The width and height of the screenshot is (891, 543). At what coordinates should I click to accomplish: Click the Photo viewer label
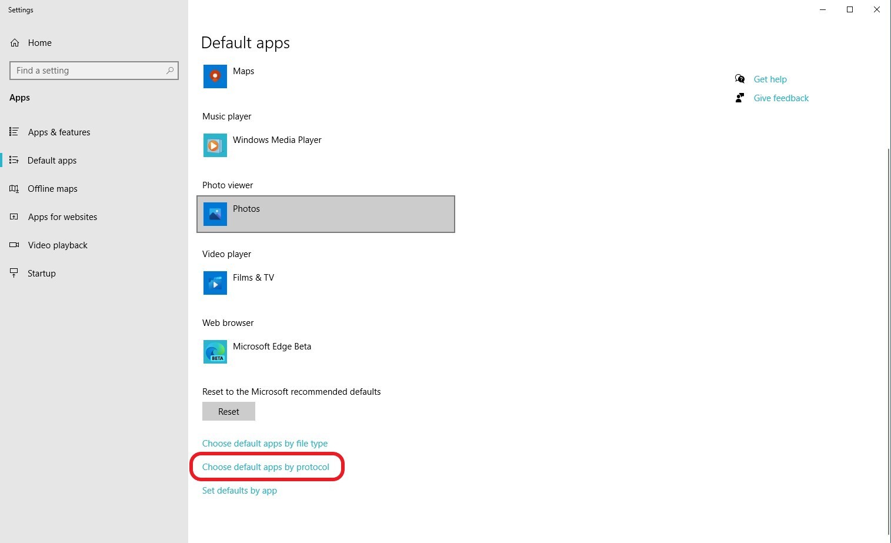[228, 185]
